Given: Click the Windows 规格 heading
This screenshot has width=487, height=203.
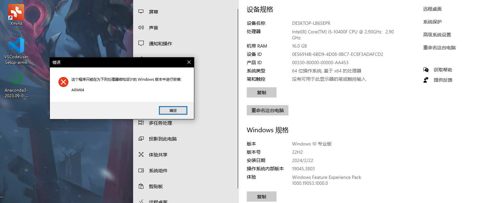Looking at the screenshot, I should coord(268,130).
